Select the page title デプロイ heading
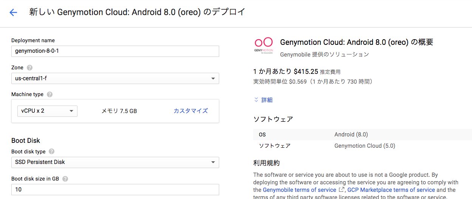Screen dimensions: 472x199 (138, 12)
